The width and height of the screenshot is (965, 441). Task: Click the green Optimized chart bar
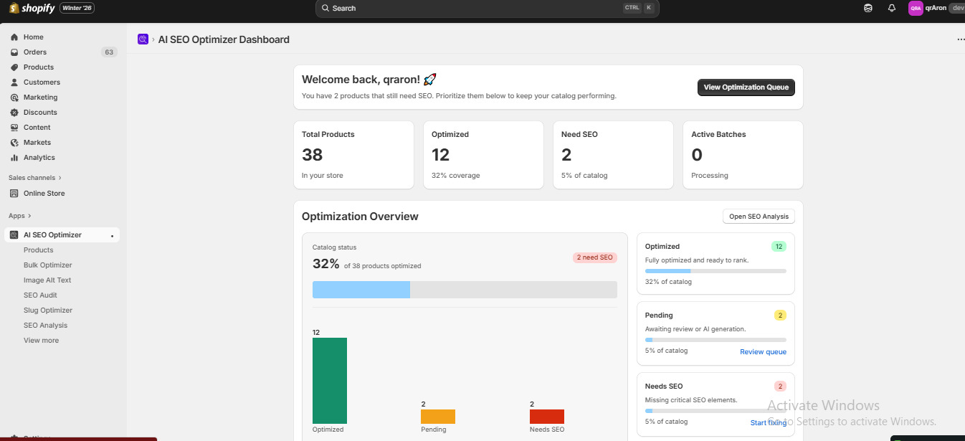pyautogui.click(x=330, y=381)
